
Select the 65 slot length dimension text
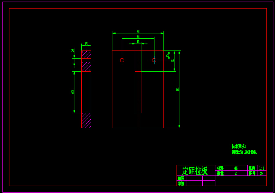[73, 92]
